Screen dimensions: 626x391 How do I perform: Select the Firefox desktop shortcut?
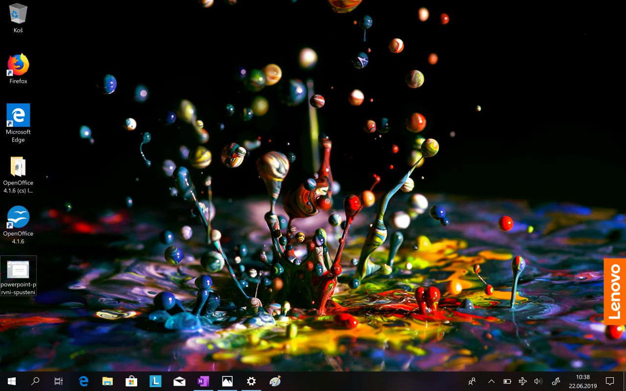point(18,69)
